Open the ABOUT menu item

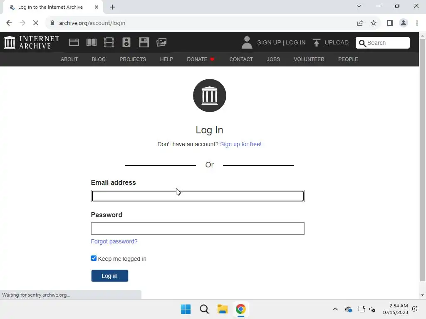[x=69, y=59]
